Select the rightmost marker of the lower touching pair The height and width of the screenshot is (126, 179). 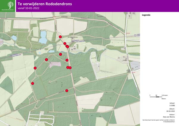(x=70, y=68)
